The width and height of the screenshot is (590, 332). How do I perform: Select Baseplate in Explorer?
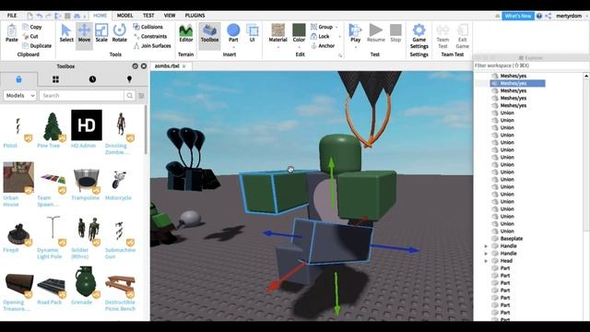coord(512,239)
